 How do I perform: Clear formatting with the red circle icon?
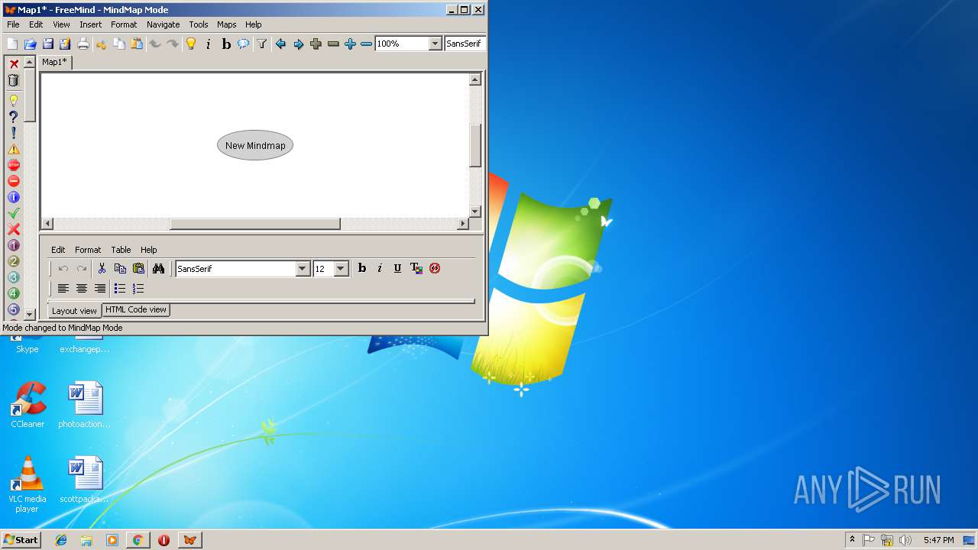click(435, 268)
